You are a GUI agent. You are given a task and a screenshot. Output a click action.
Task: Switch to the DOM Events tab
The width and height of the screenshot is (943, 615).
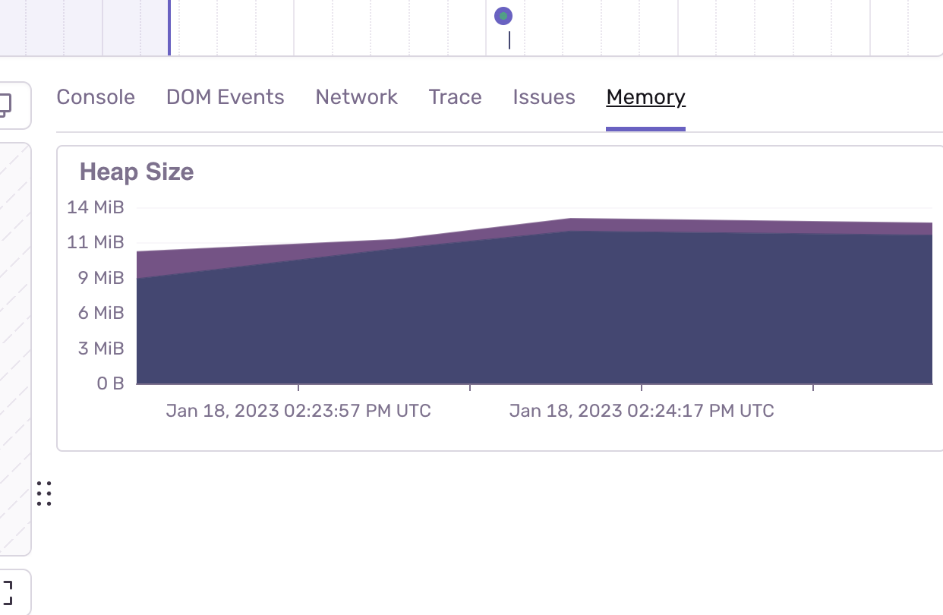coord(225,97)
